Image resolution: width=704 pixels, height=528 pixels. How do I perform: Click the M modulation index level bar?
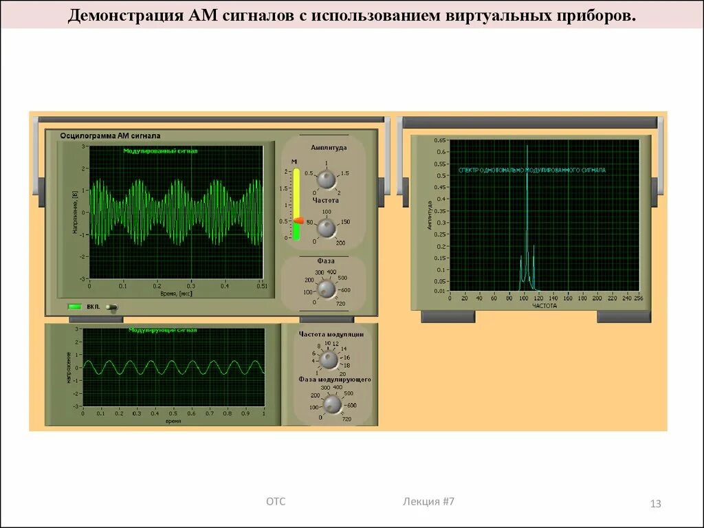(296, 204)
